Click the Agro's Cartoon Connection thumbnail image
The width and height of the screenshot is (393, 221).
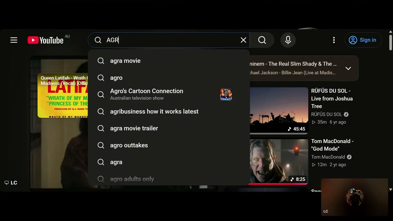pyautogui.click(x=226, y=95)
